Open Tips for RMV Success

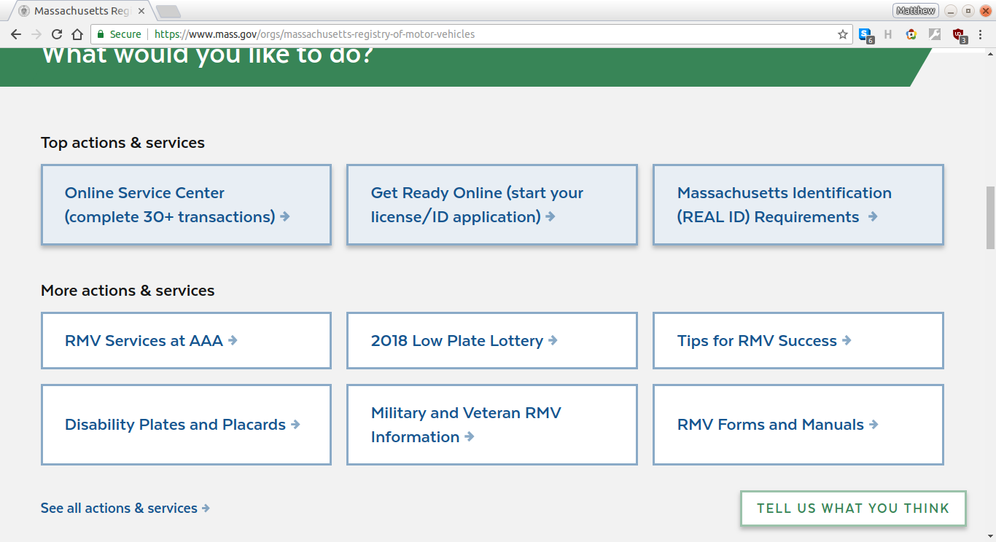[798, 341]
